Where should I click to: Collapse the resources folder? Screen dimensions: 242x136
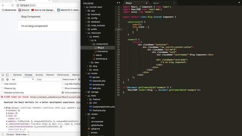pos(86,33)
